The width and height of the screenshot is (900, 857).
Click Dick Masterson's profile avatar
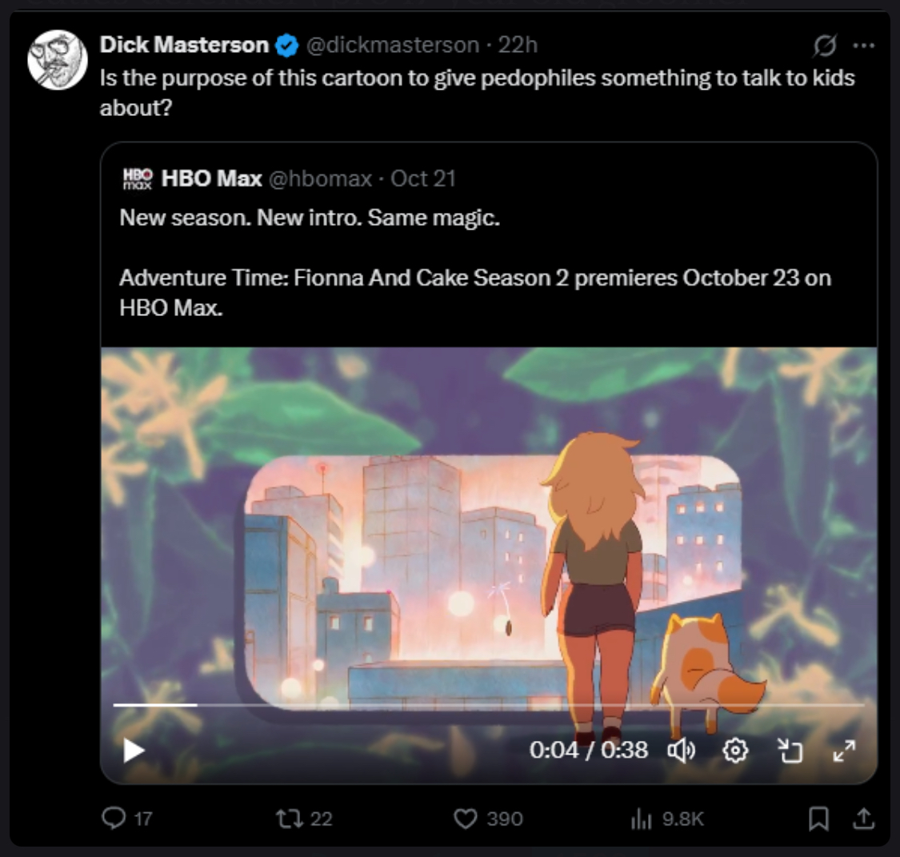click(58, 60)
